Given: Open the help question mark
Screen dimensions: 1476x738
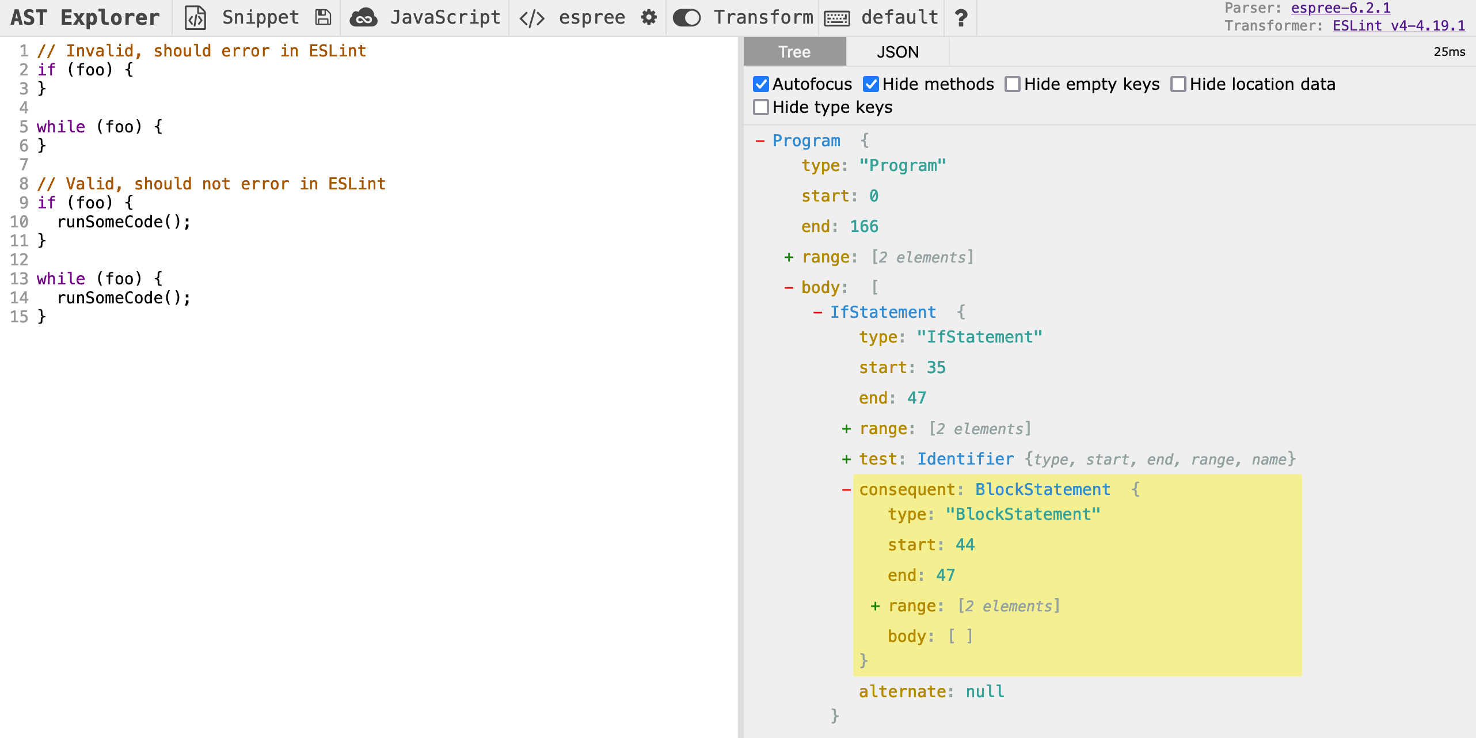Looking at the screenshot, I should pyautogui.click(x=960, y=18).
